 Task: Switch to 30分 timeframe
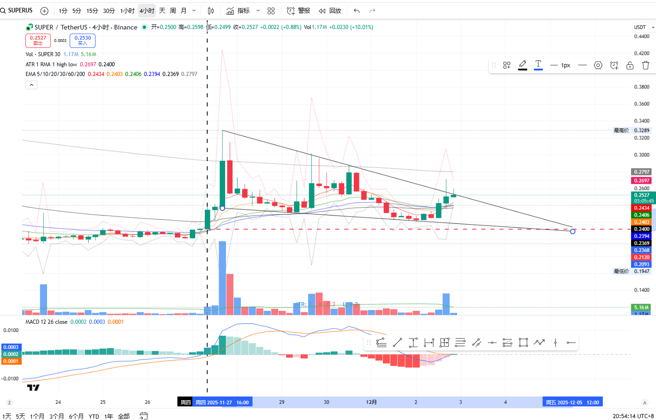point(109,11)
